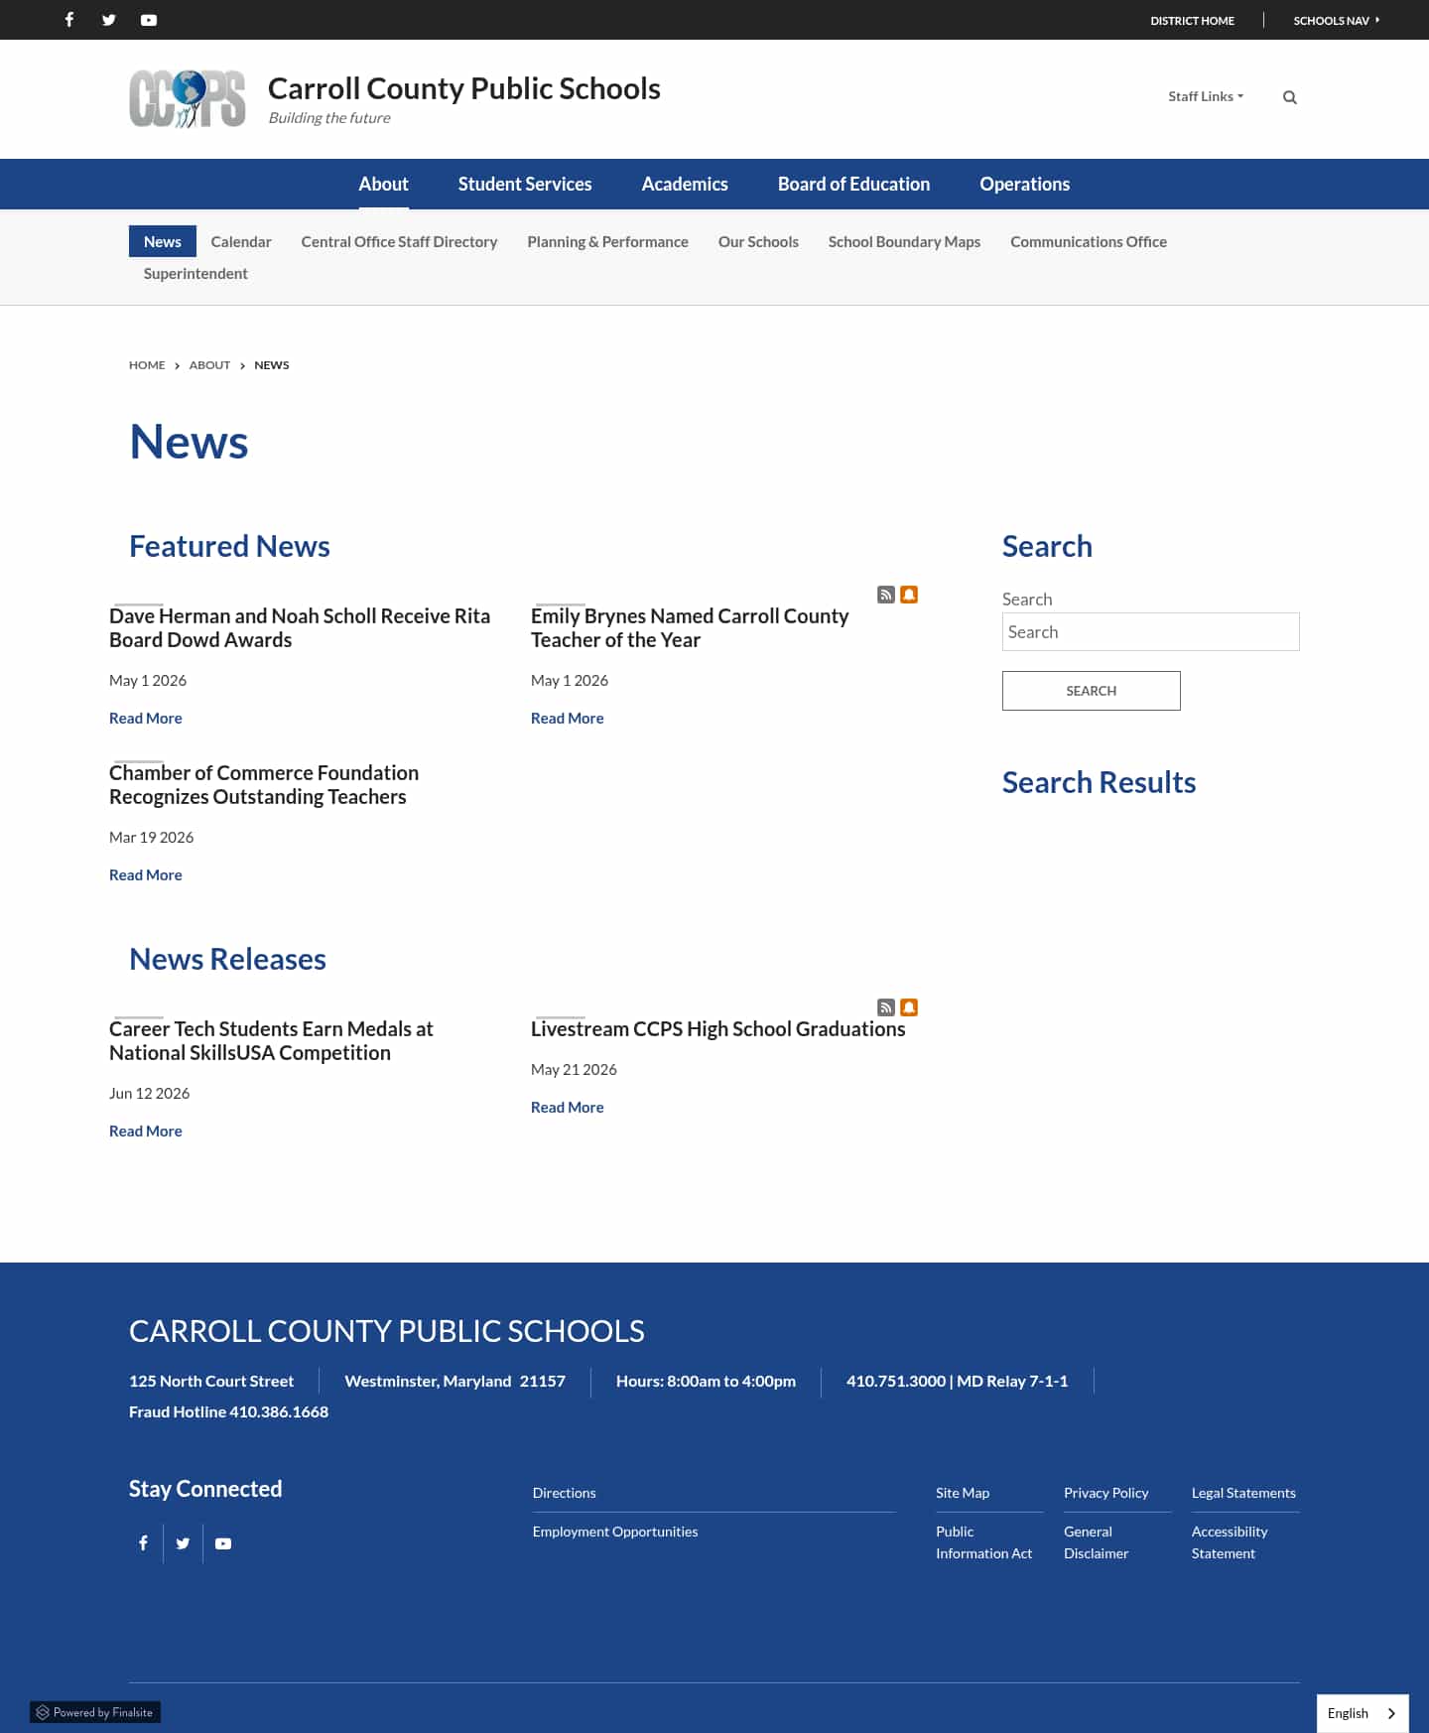1429x1733 pixels.
Task: Open Our Schools page
Action: pyautogui.click(x=758, y=241)
